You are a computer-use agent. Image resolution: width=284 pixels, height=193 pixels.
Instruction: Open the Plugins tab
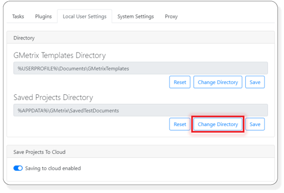pyautogui.click(x=43, y=17)
